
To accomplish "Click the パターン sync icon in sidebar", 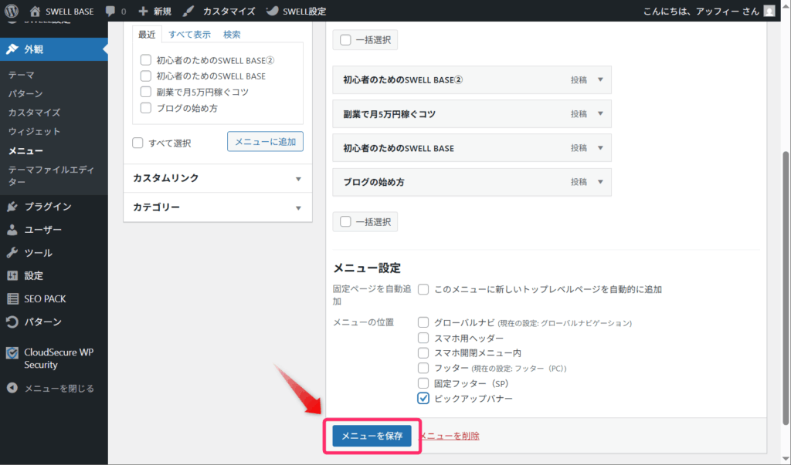I will click(x=12, y=322).
